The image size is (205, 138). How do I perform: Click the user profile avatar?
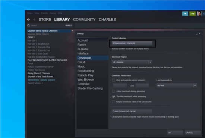pos(199,13)
